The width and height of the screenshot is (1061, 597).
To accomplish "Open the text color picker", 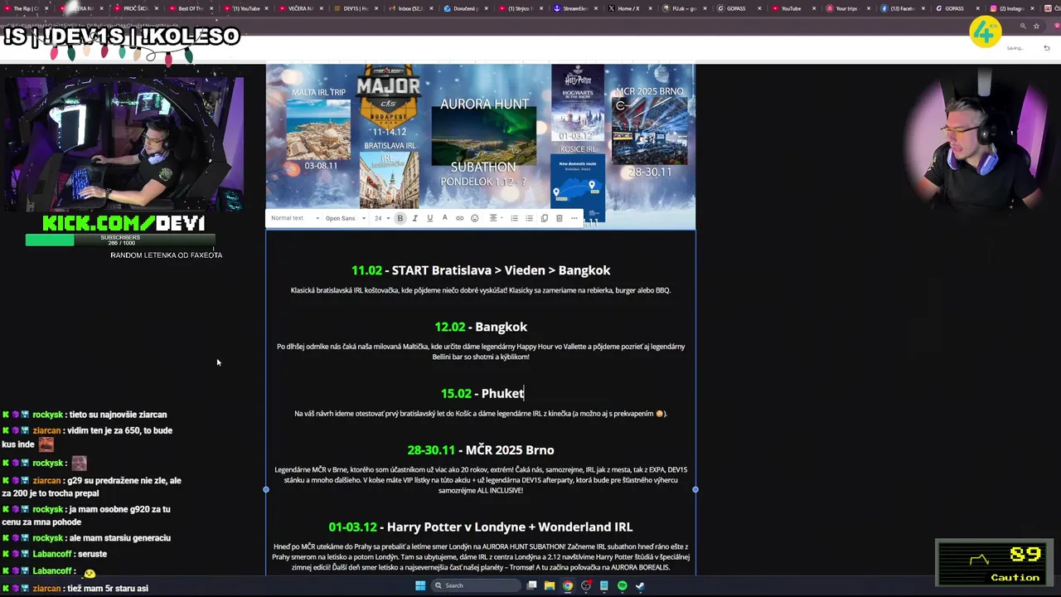I will tap(444, 218).
